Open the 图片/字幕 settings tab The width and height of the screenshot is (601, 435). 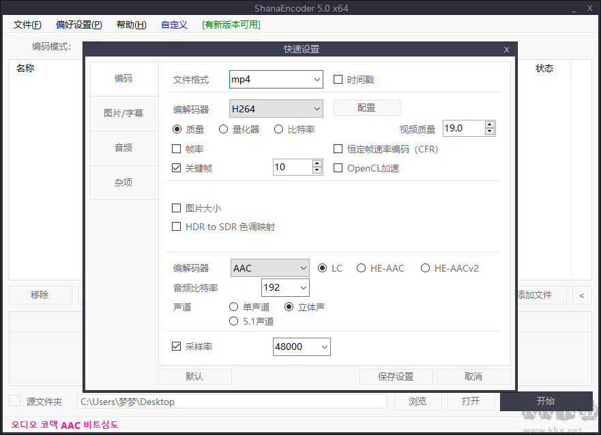pos(123,113)
